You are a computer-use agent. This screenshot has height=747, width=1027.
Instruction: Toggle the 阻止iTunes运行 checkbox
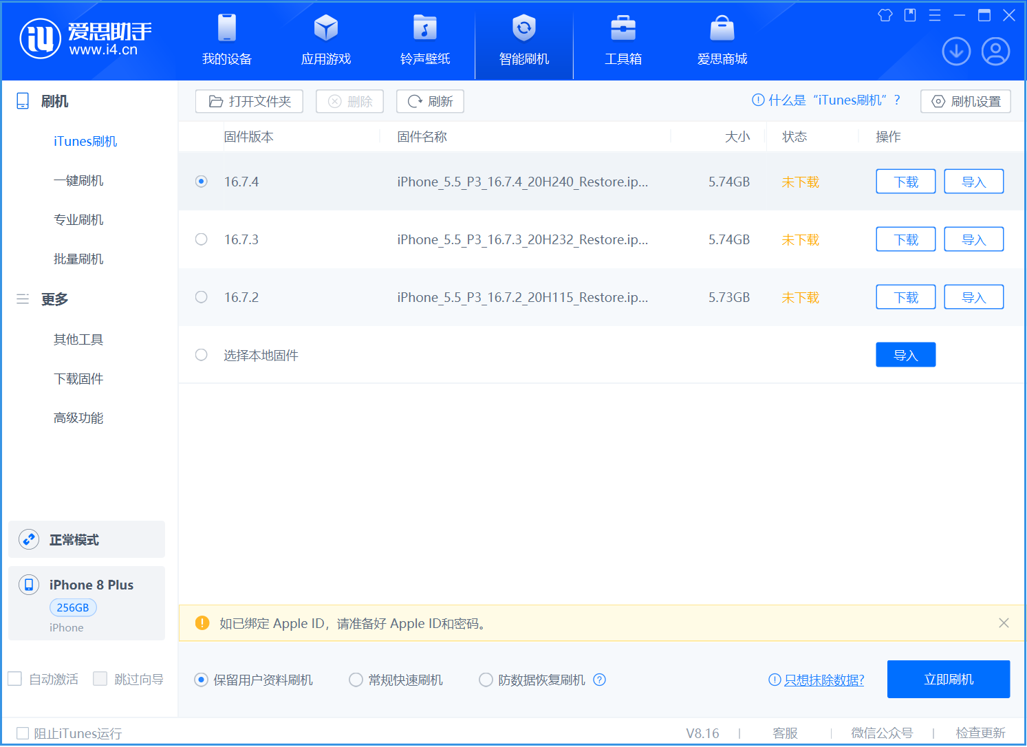(23, 733)
